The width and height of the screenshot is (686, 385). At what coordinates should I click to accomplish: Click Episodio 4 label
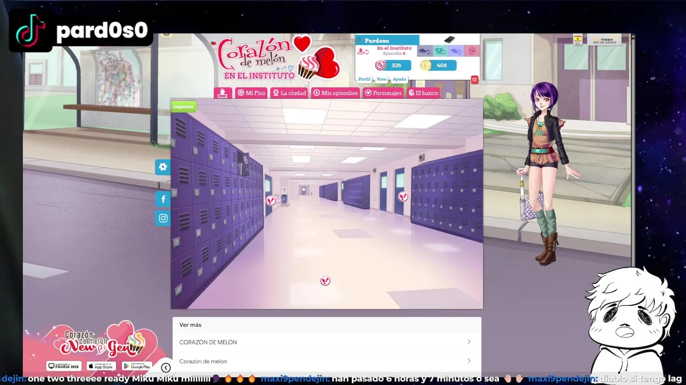pos(394,53)
